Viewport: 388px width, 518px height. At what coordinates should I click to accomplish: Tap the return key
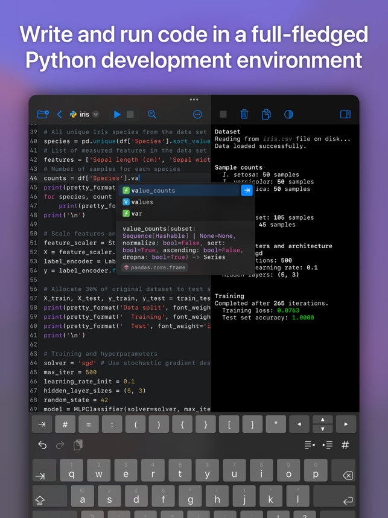point(334,496)
